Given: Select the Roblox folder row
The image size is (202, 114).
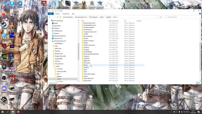Looking at the screenshot, I should click(113, 65).
